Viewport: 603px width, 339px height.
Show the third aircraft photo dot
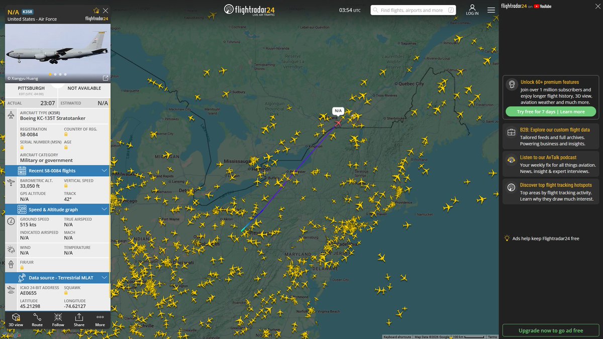coord(59,74)
